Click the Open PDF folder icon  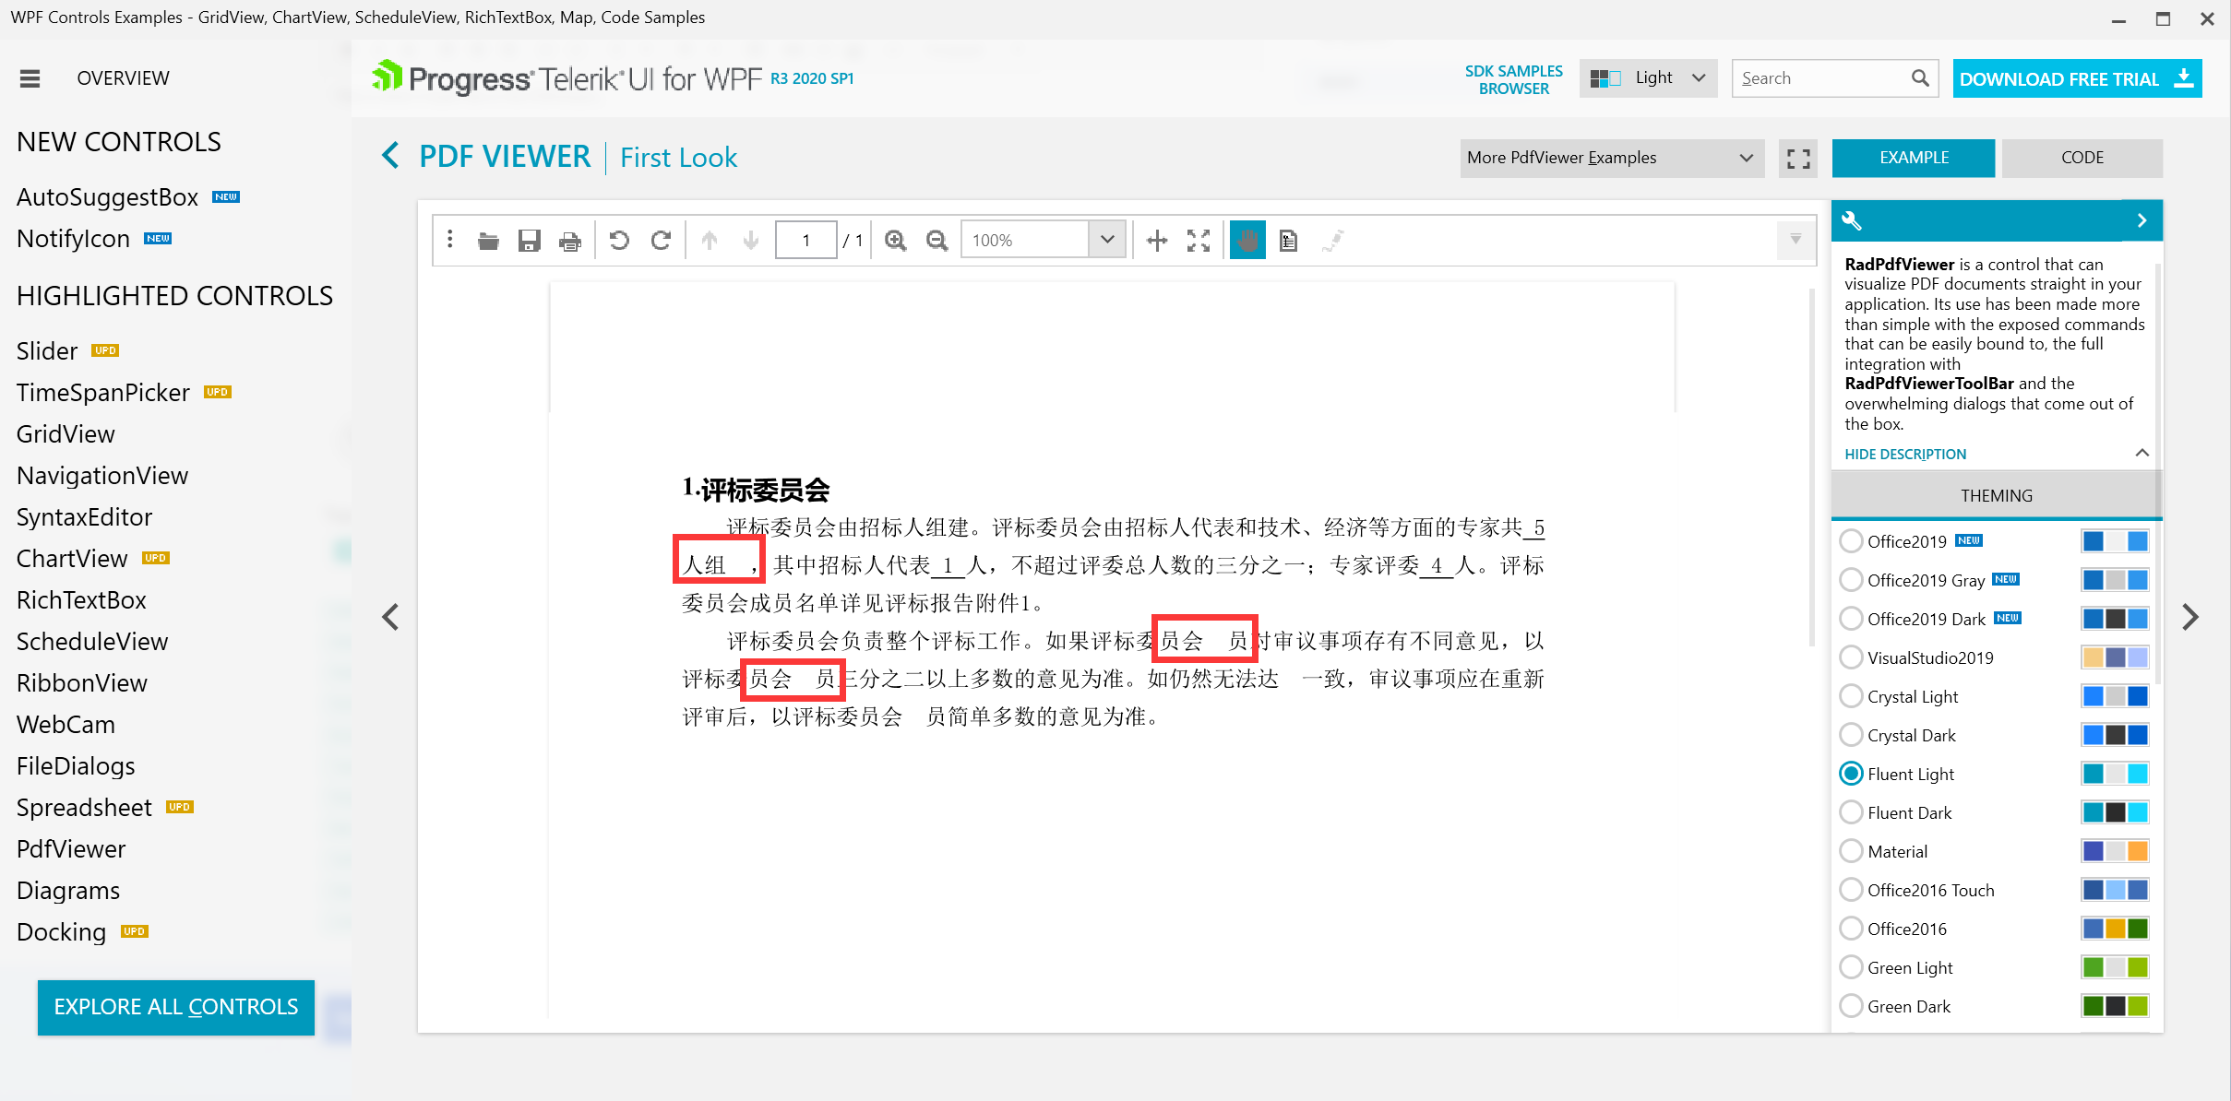tap(488, 241)
